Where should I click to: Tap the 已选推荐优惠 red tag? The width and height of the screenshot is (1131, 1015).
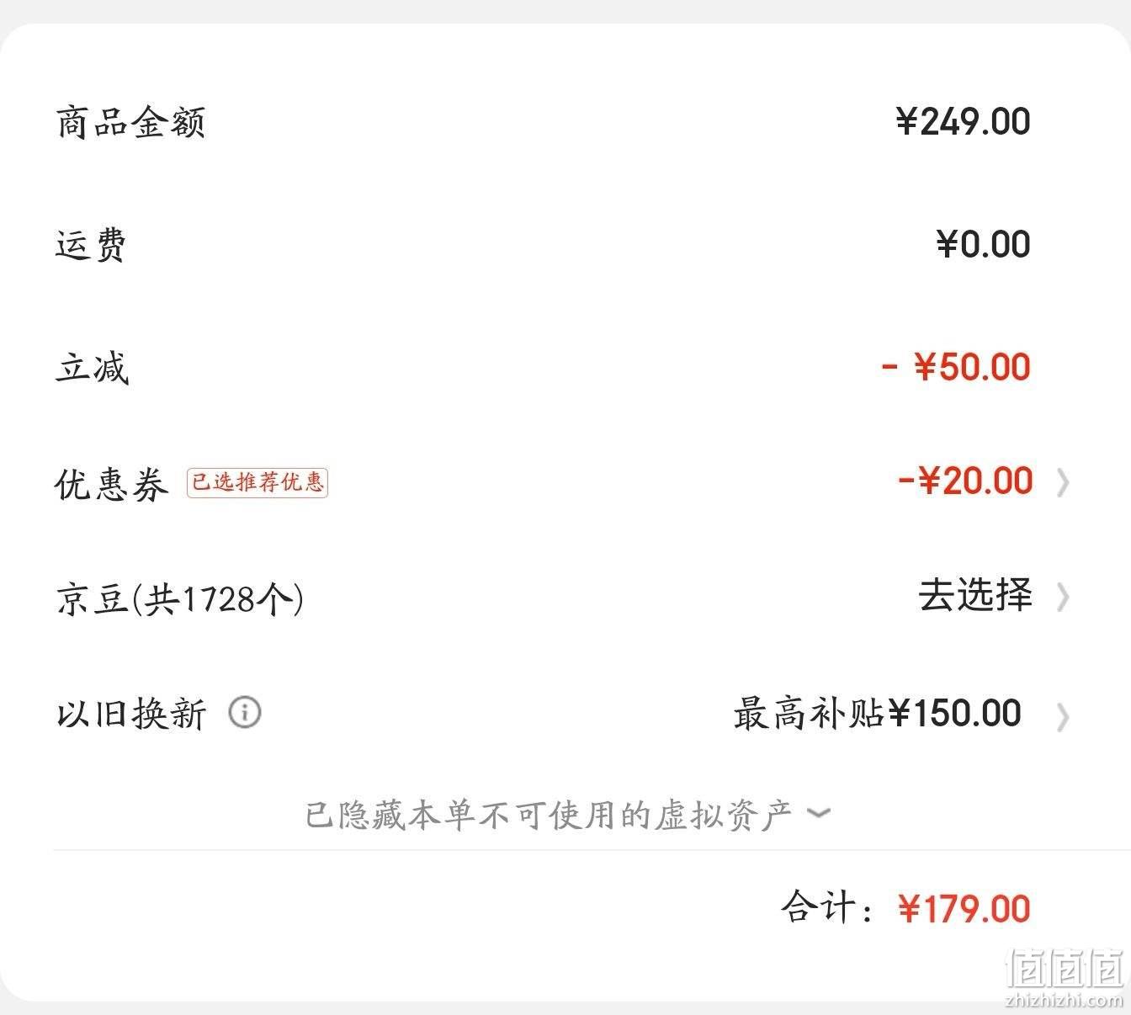[258, 482]
